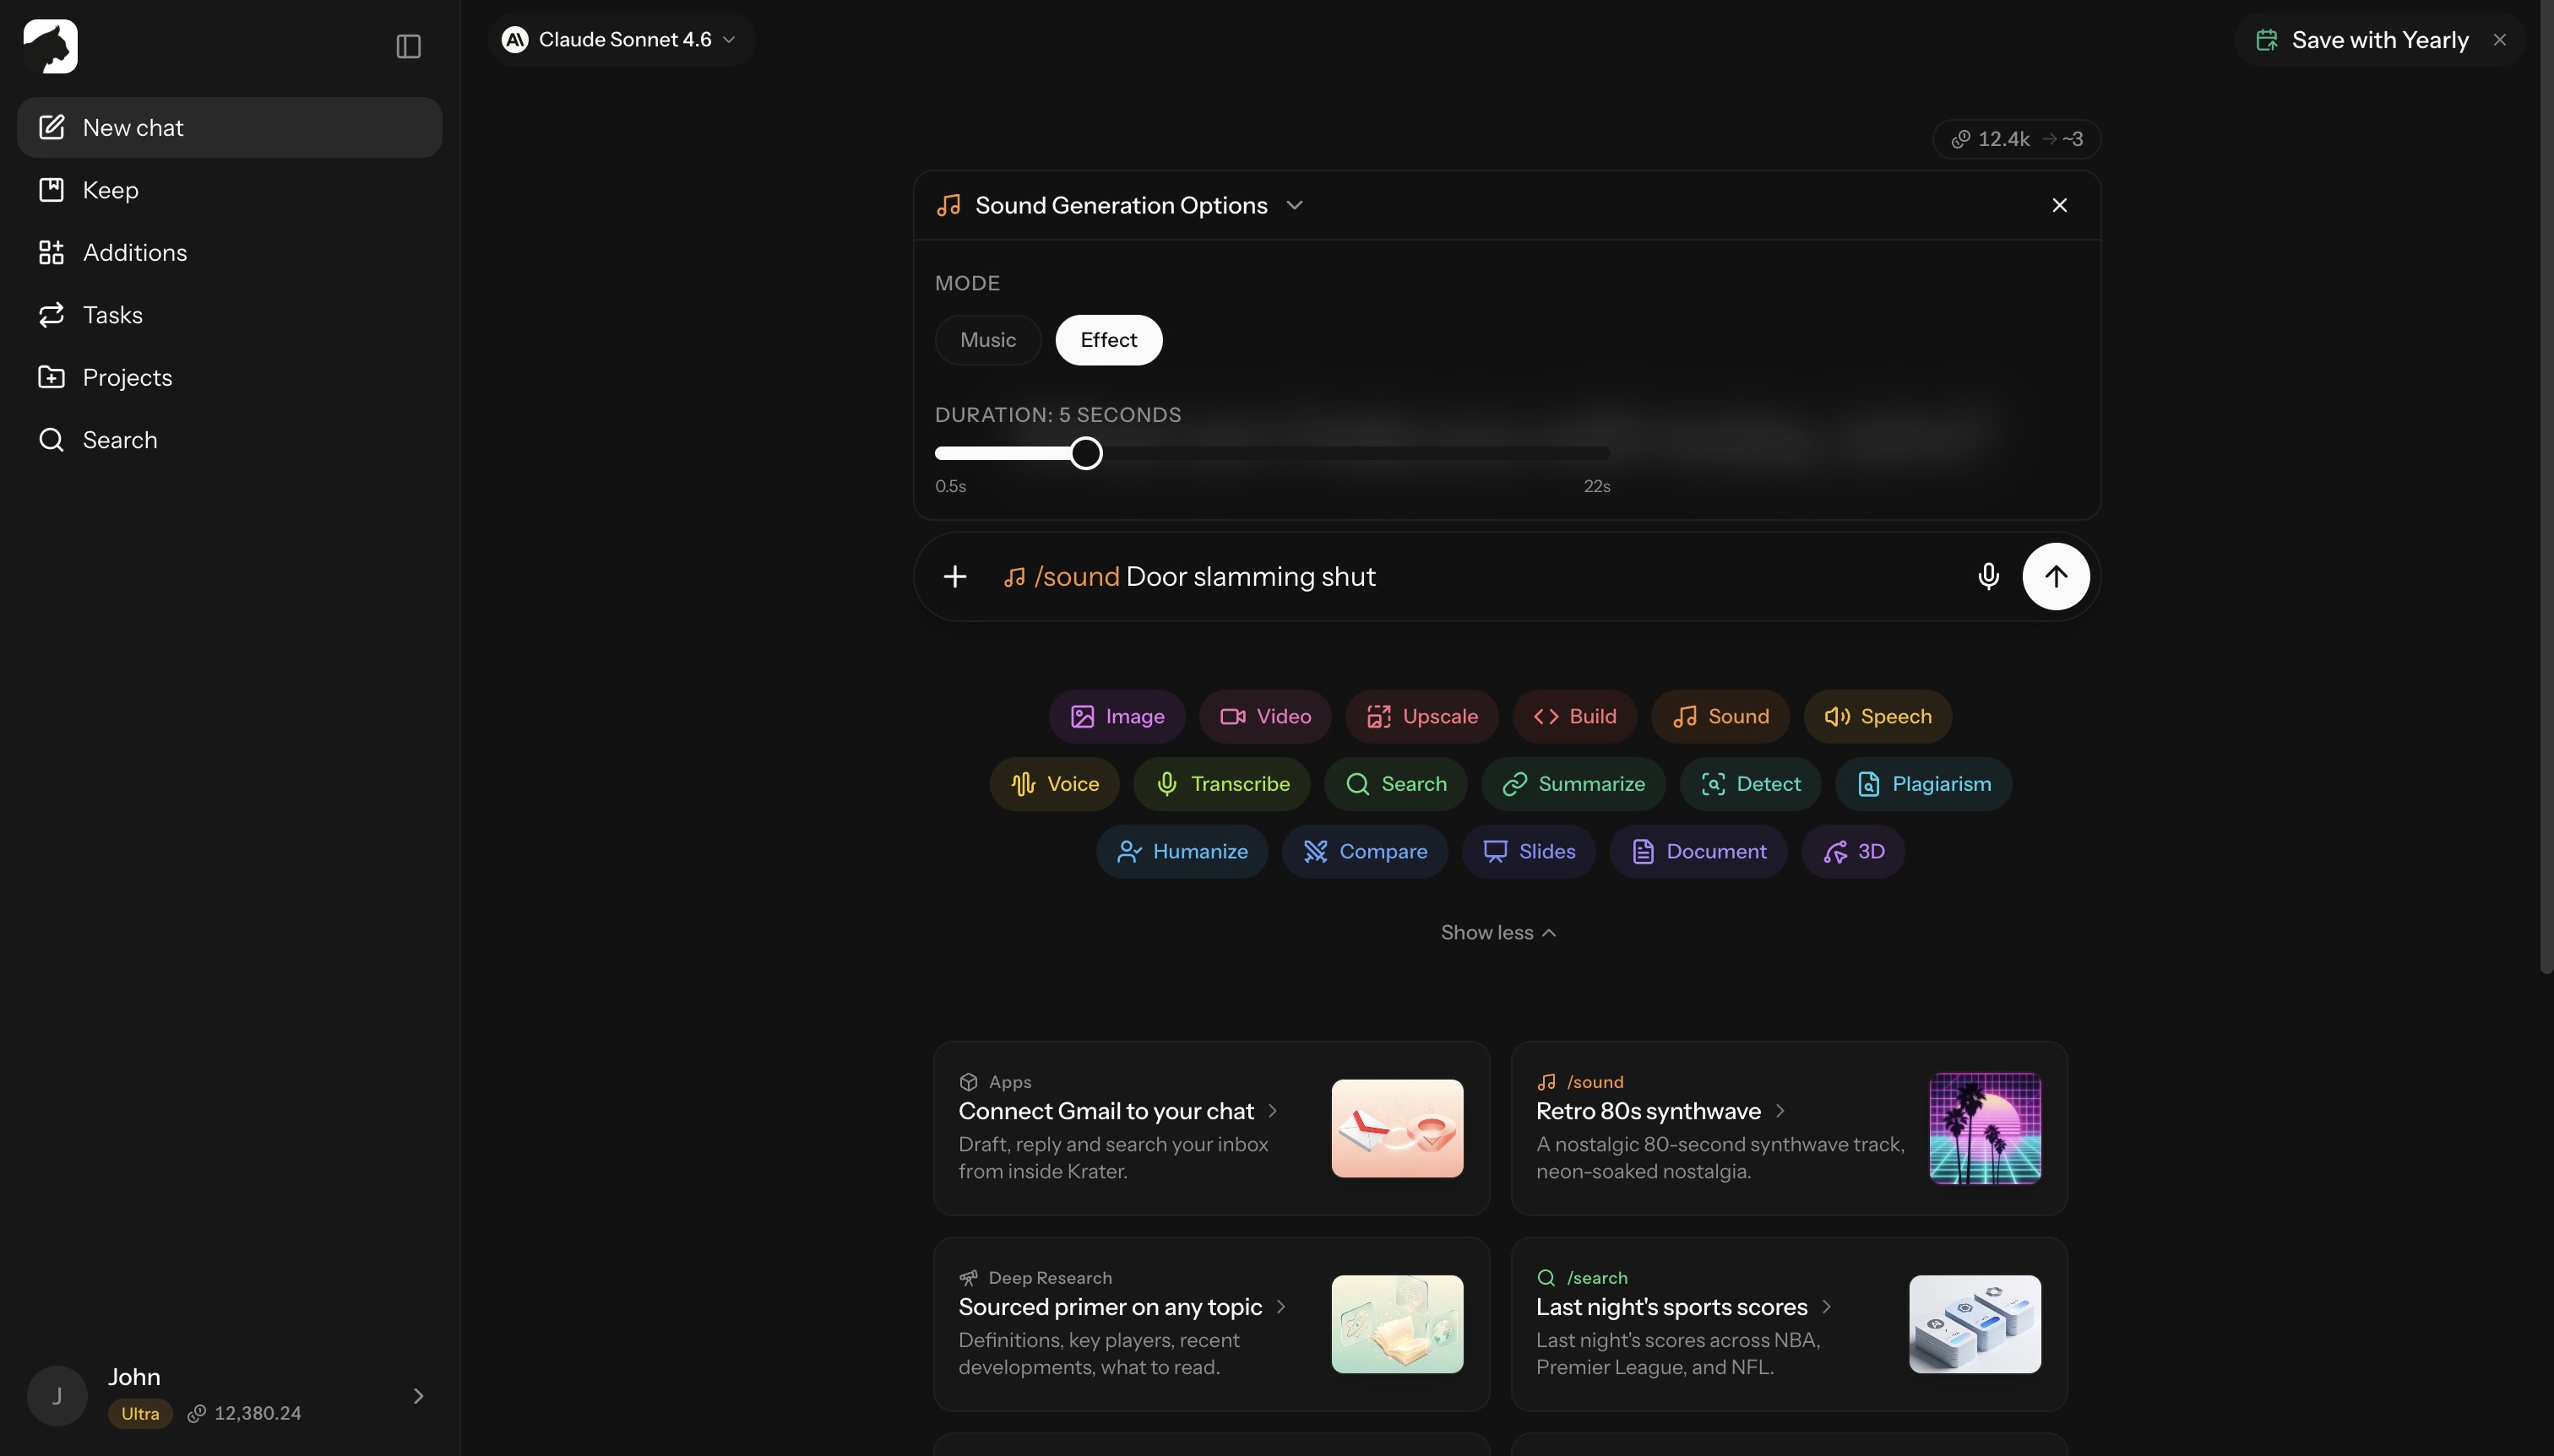Select the Image tool chip
The height and width of the screenshot is (1456, 2554).
(x=1117, y=716)
